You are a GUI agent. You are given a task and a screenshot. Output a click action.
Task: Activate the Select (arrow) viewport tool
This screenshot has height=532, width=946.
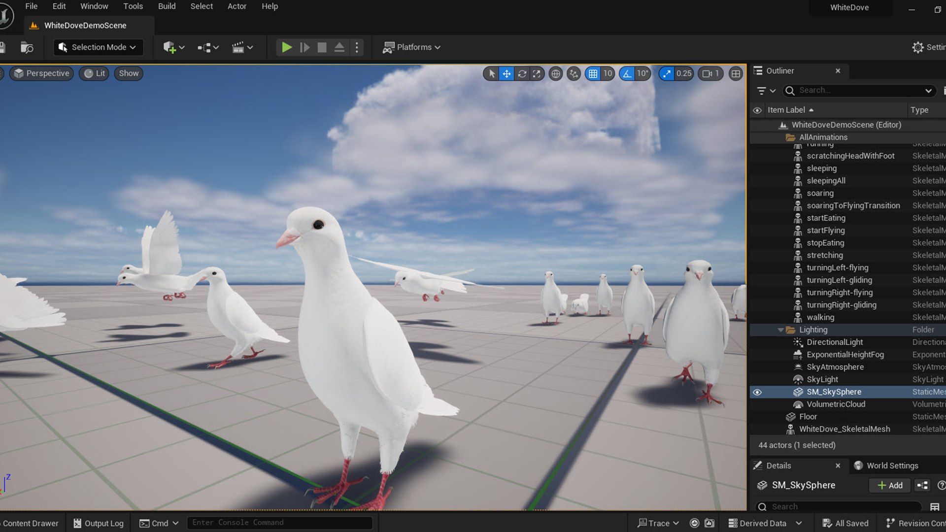pyautogui.click(x=491, y=73)
